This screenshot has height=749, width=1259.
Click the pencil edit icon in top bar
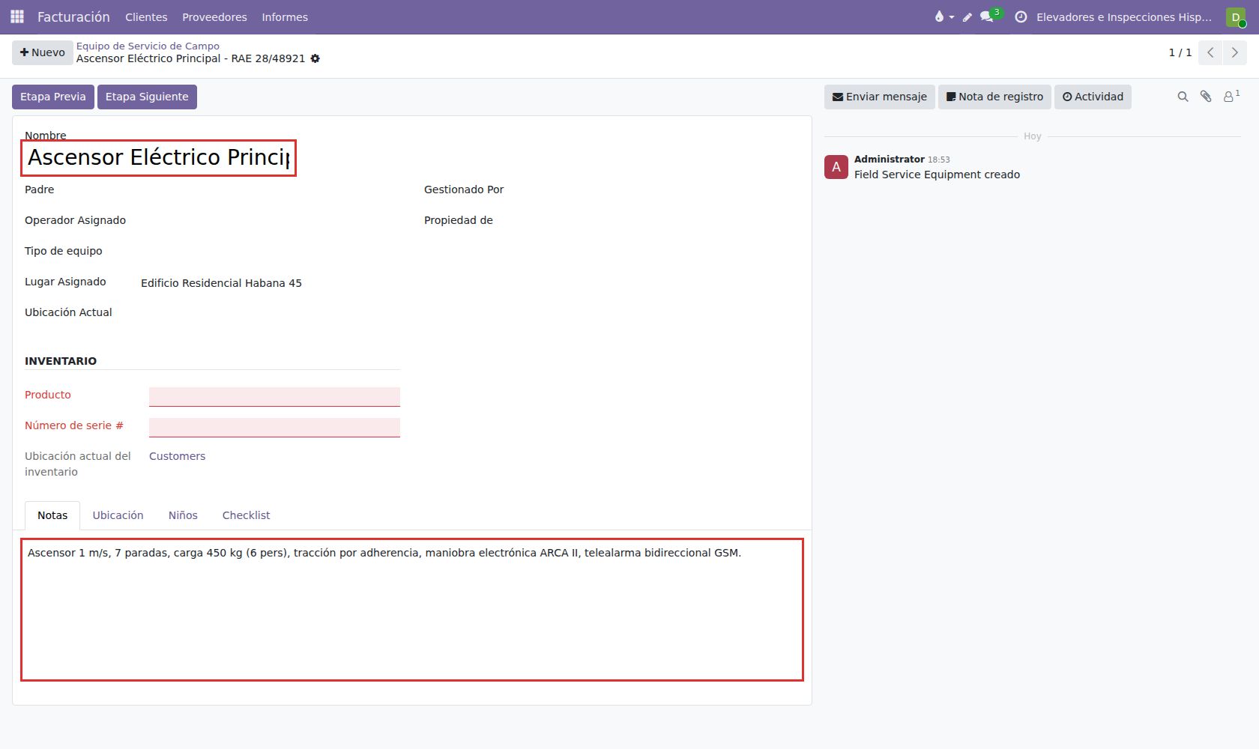[967, 16]
